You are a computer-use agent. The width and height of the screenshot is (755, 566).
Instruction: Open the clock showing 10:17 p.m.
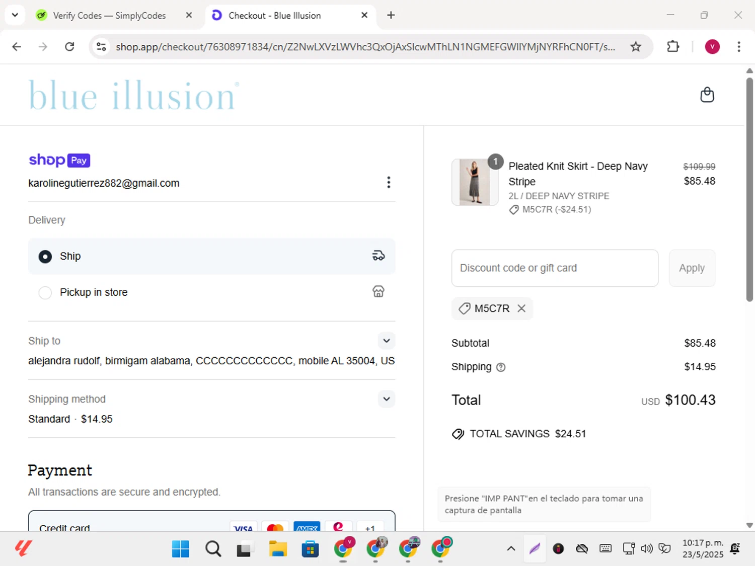tap(703, 549)
